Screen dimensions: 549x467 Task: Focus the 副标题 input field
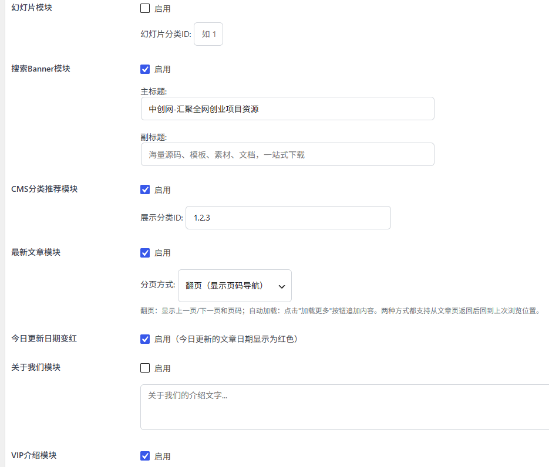[x=288, y=154]
